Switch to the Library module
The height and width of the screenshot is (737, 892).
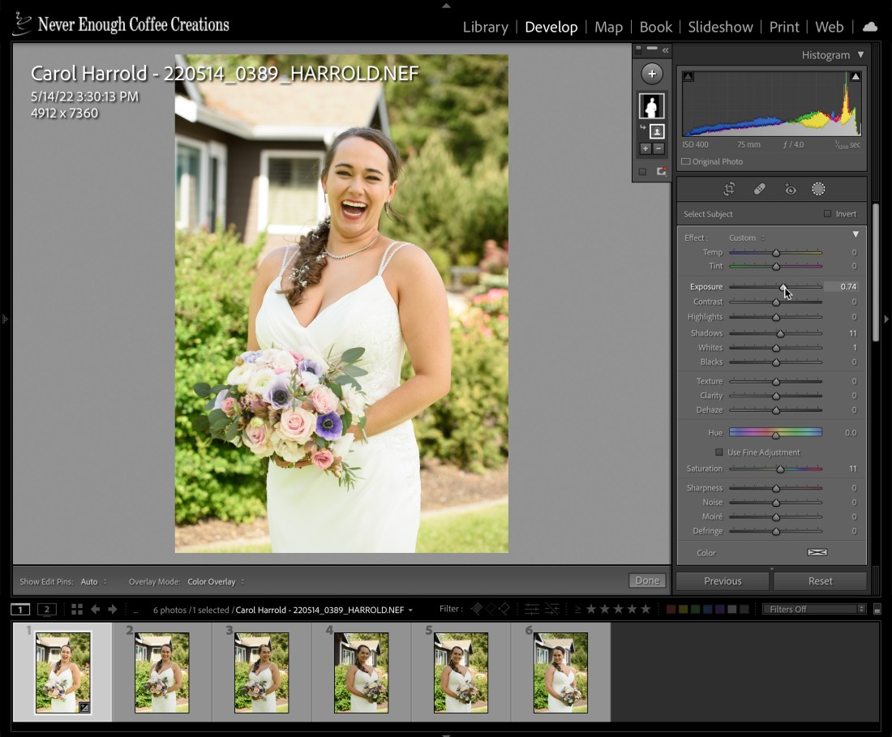[485, 27]
